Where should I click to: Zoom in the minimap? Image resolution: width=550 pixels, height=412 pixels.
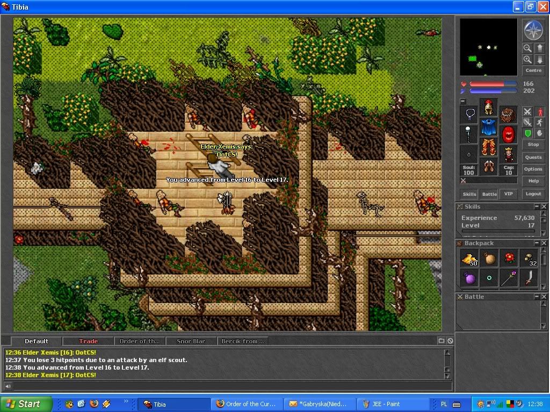point(527,60)
